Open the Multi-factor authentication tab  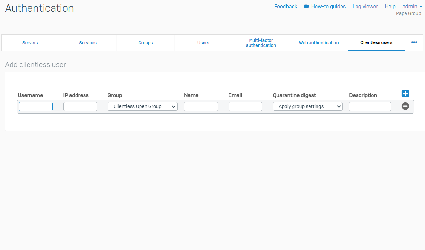(261, 43)
